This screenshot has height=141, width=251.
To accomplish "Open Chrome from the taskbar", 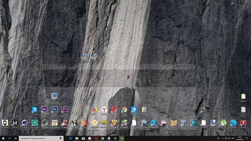I will [x=102, y=138].
